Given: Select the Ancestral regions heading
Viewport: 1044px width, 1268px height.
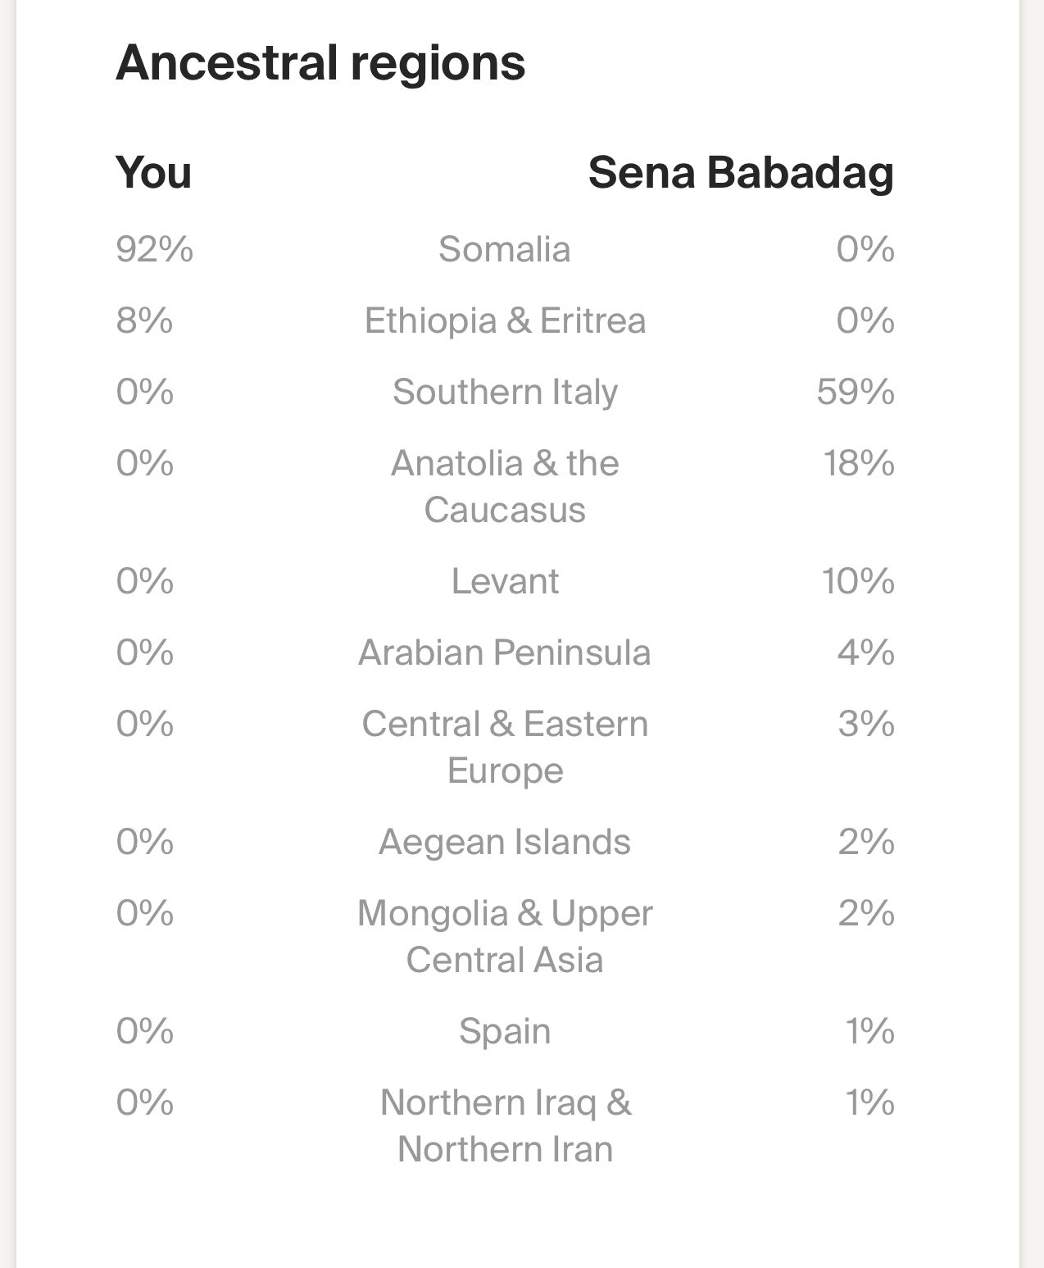Looking at the screenshot, I should click(320, 63).
